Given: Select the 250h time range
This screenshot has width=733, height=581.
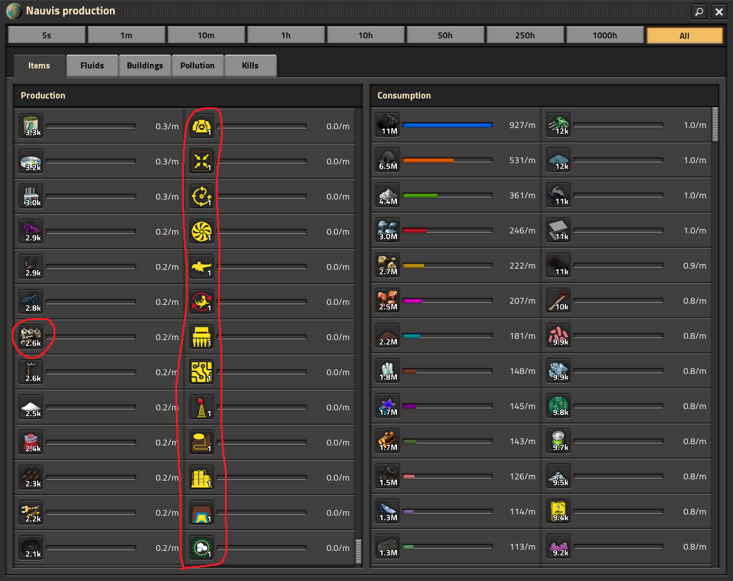Looking at the screenshot, I should pos(526,36).
